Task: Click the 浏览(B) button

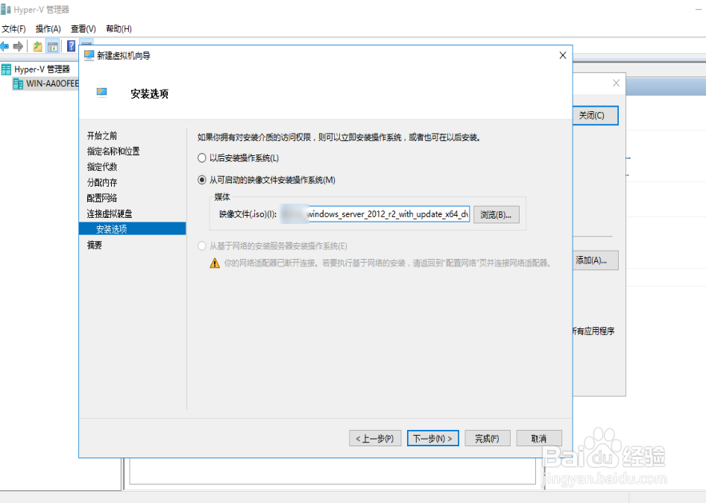Action: 499,215
